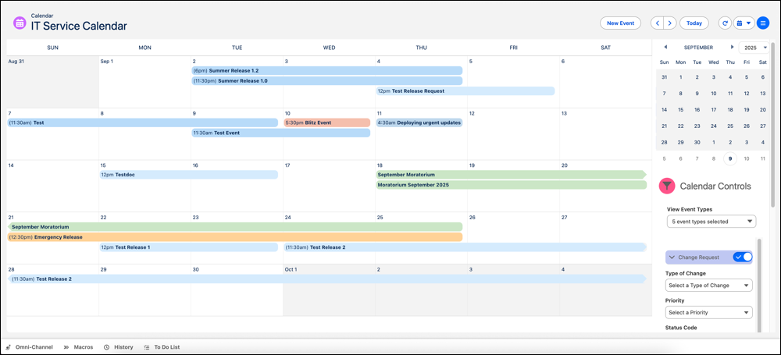
Task: Click the purple IT Service Calendar icon
Action: pyautogui.click(x=20, y=23)
